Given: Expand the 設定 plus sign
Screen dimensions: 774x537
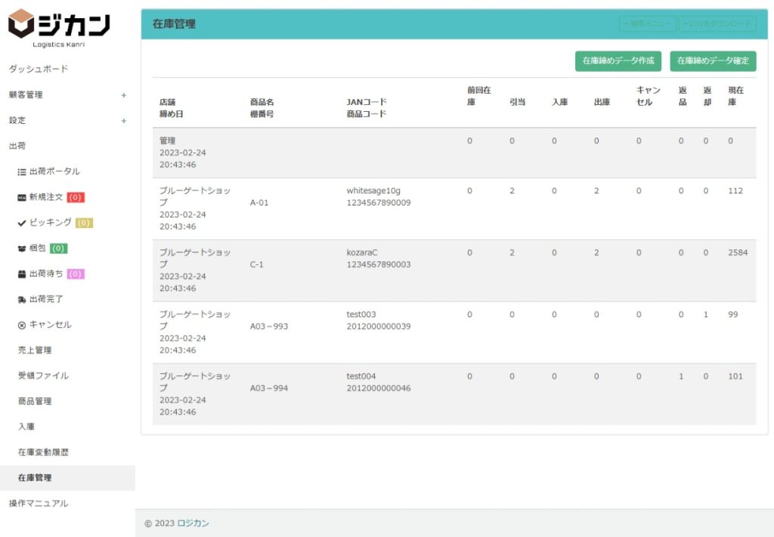Looking at the screenshot, I should tap(123, 121).
